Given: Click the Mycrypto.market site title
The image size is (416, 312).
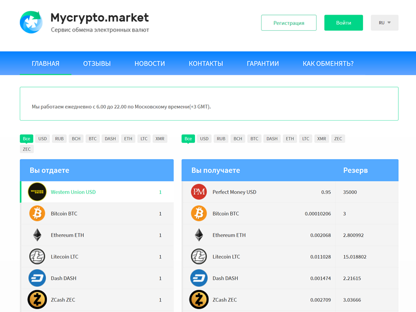Looking at the screenshot, I should tap(99, 18).
